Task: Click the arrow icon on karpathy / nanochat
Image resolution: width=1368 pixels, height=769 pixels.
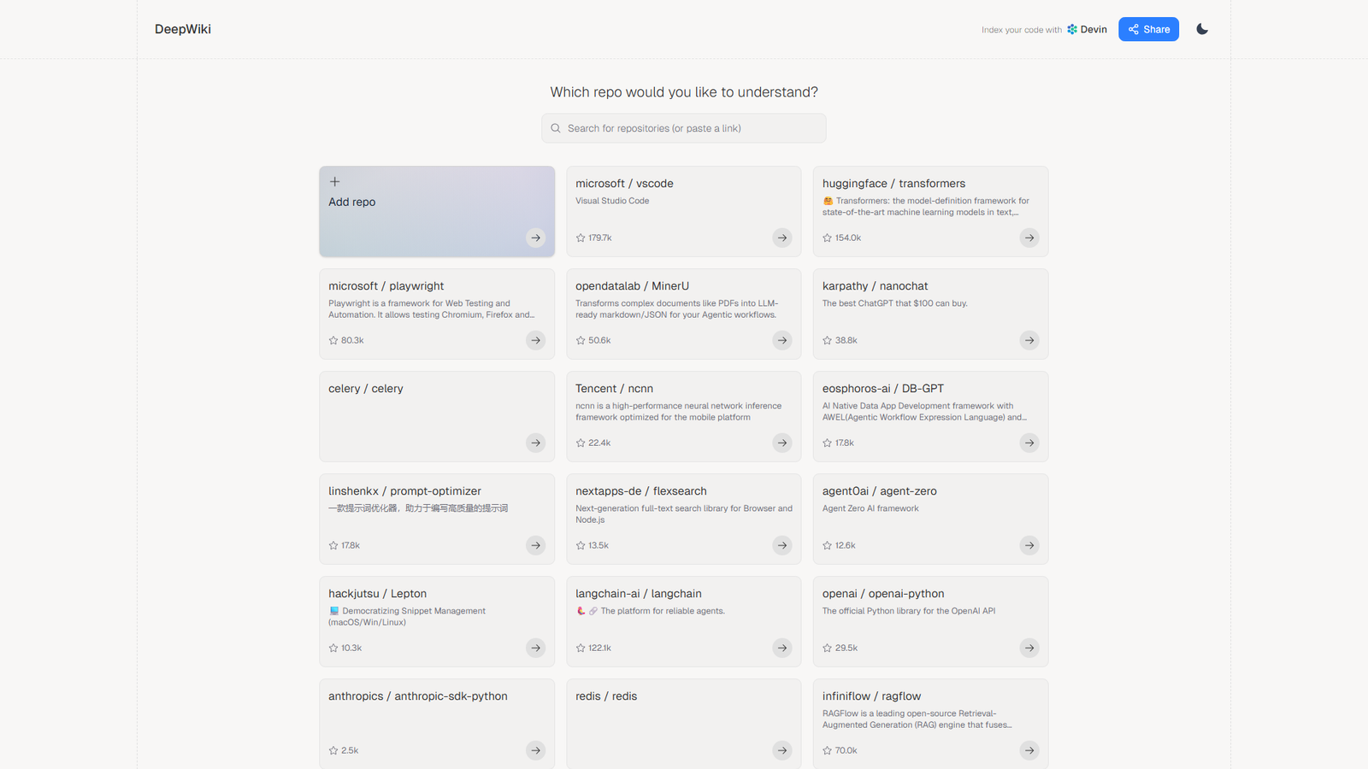Action: [x=1029, y=340]
